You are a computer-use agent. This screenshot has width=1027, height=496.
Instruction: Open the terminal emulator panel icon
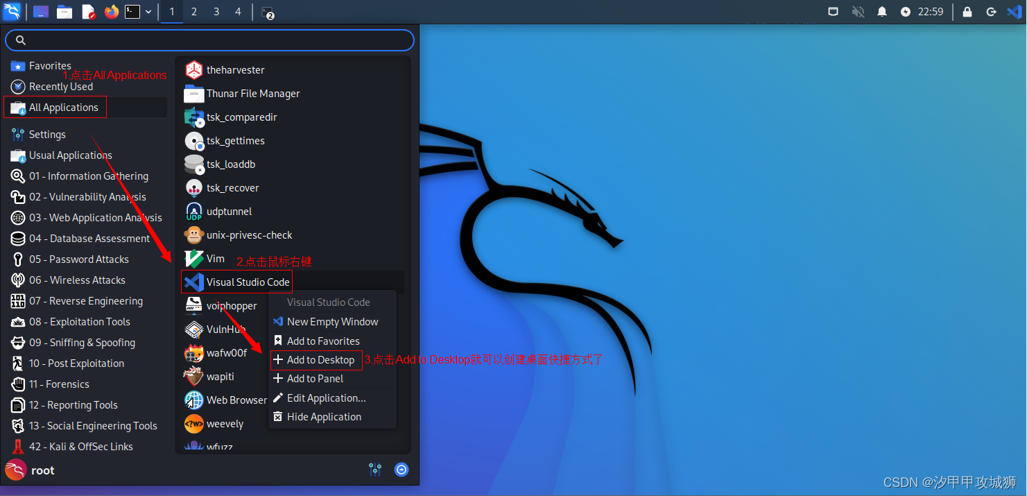132,12
